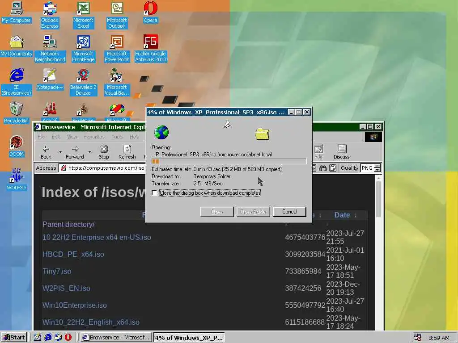Click scroll-up arrow of IE page scrollbar
The width and height of the screenshot is (458, 343).
coord(378,178)
